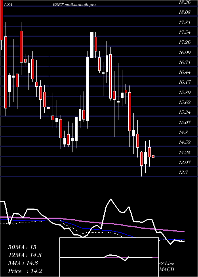Click the BSET mail.munafa.pro title
Viewport: 198px width, 277px height.
(x=74, y=5)
